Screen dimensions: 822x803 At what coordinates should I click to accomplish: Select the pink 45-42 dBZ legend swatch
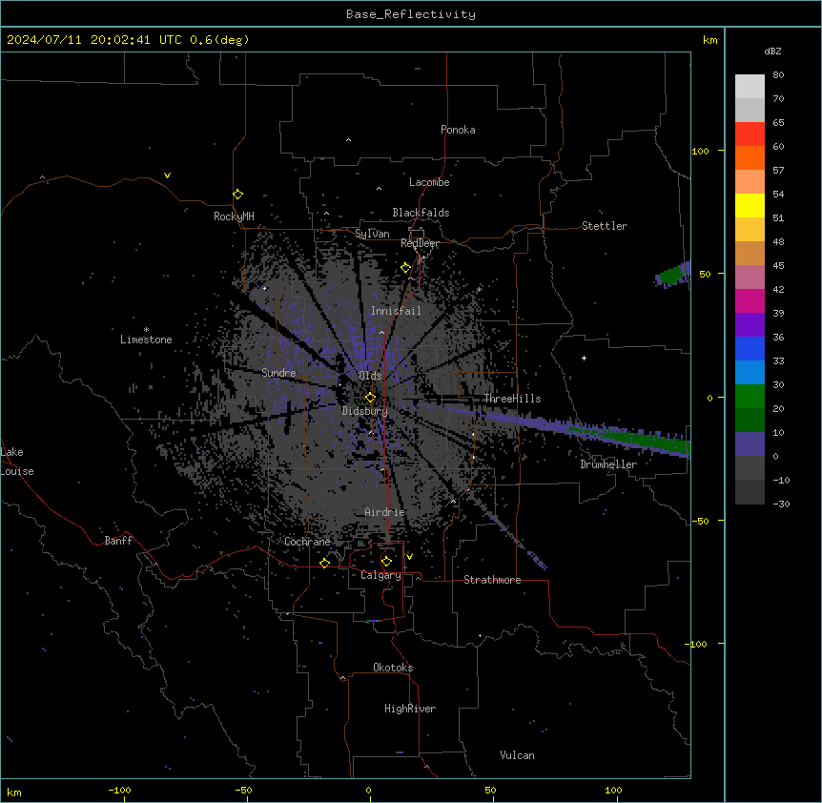[750, 278]
